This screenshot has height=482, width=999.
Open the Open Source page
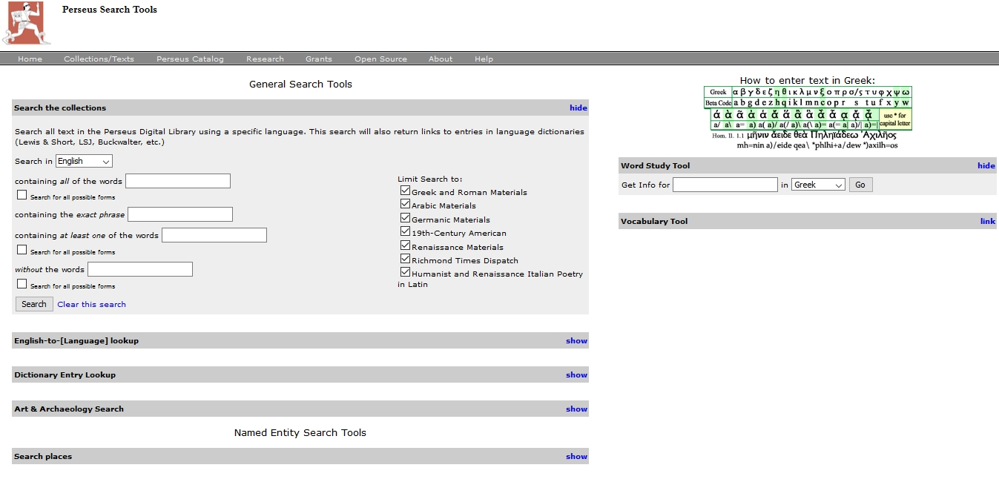(380, 59)
